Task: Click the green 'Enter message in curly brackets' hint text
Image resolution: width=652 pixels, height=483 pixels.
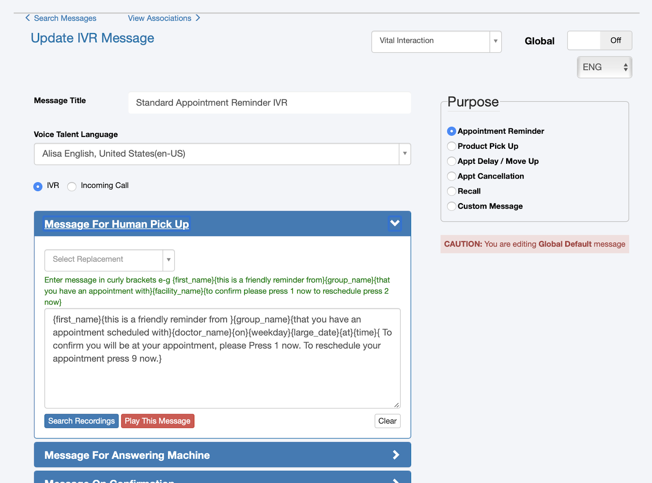Action: pyautogui.click(x=217, y=291)
